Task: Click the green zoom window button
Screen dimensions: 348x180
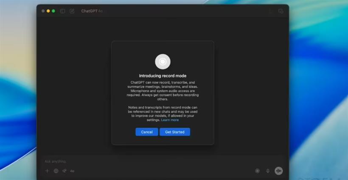Action: 53,11
